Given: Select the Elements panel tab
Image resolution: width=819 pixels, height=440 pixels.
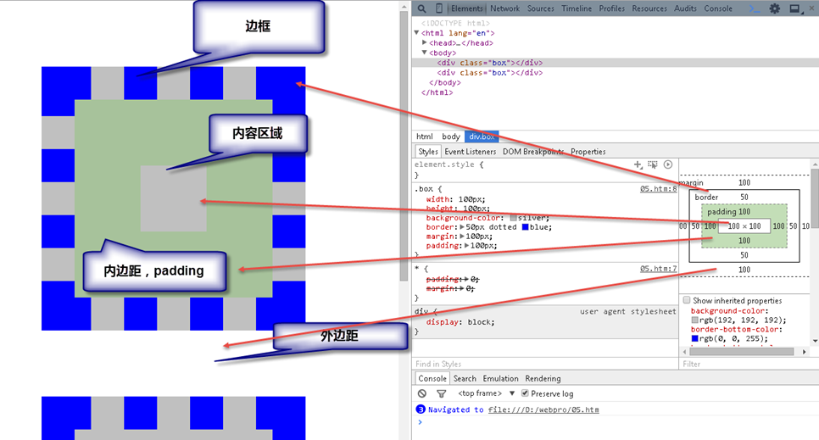Looking at the screenshot, I should (466, 8).
